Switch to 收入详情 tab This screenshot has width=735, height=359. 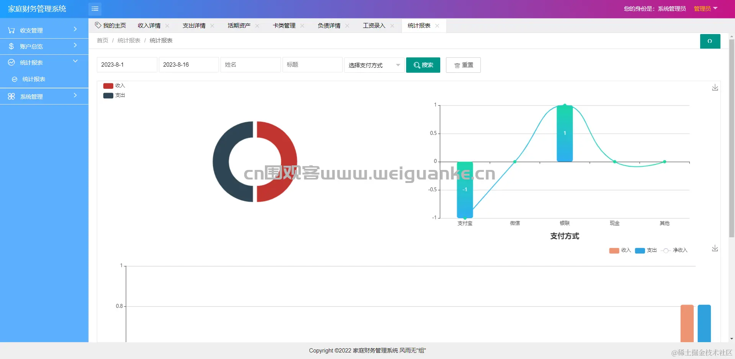[149, 26]
